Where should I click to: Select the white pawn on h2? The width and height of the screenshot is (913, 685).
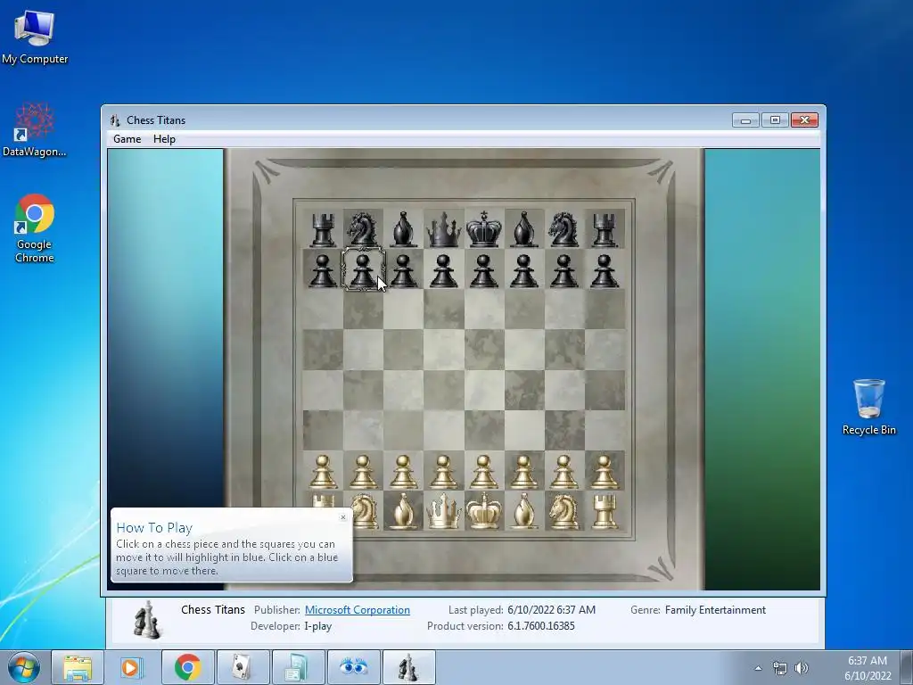click(604, 471)
